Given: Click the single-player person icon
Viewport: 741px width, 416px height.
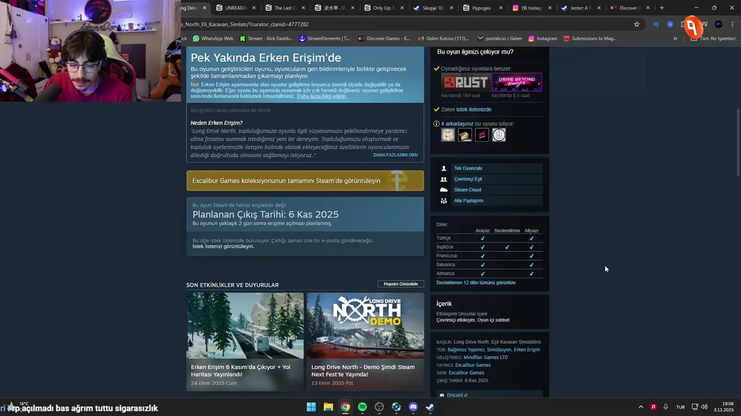Looking at the screenshot, I should 443,168.
